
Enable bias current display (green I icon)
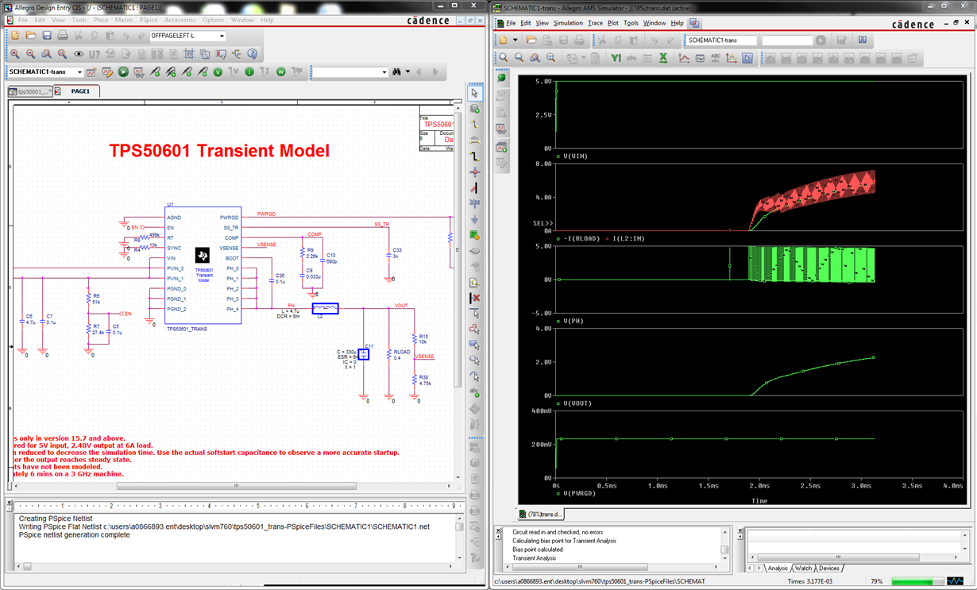tap(249, 72)
